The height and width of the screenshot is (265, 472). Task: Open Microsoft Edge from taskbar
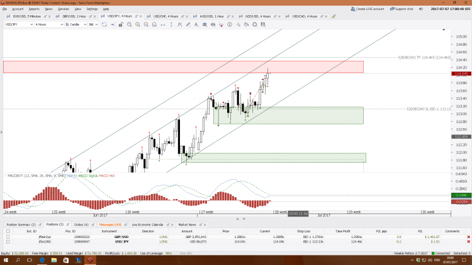(42, 260)
